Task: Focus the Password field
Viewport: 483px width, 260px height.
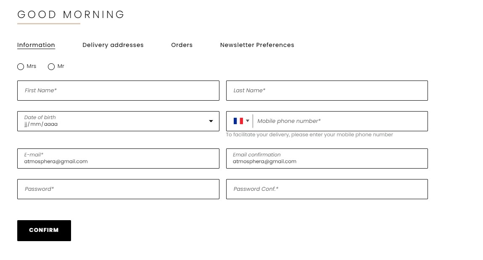Action: (118, 189)
